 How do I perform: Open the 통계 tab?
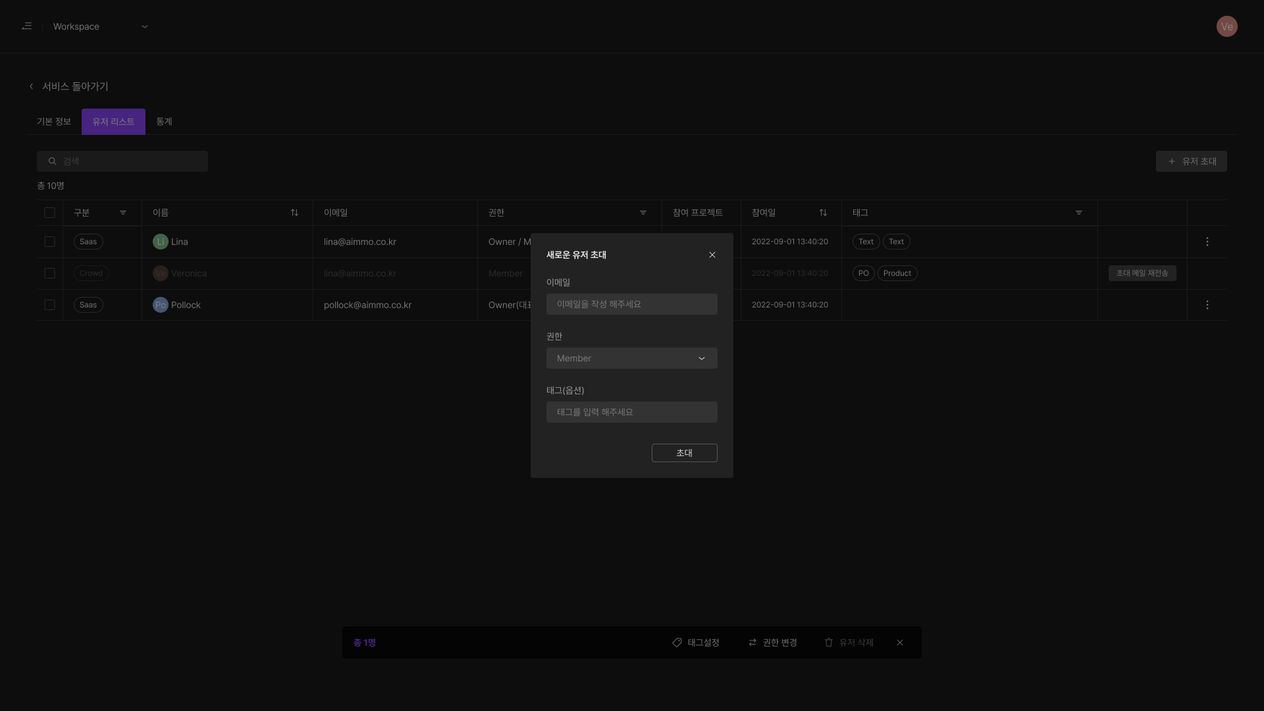(164, 122)
